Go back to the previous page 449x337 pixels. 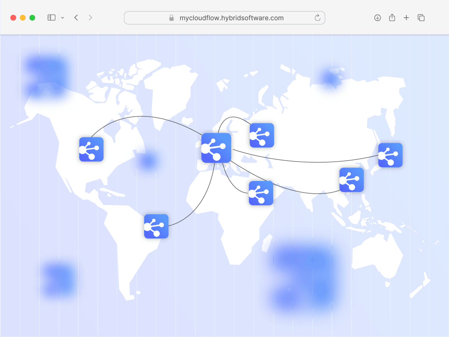(x=76, y=18)
